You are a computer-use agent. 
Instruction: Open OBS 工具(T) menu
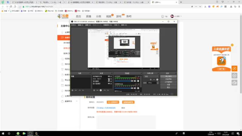click(x=116, y=25)
